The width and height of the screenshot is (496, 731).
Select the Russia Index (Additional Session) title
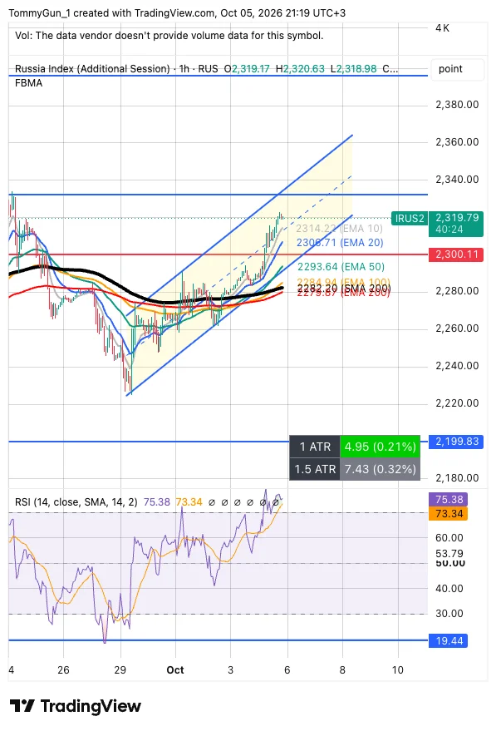(92, 69)
